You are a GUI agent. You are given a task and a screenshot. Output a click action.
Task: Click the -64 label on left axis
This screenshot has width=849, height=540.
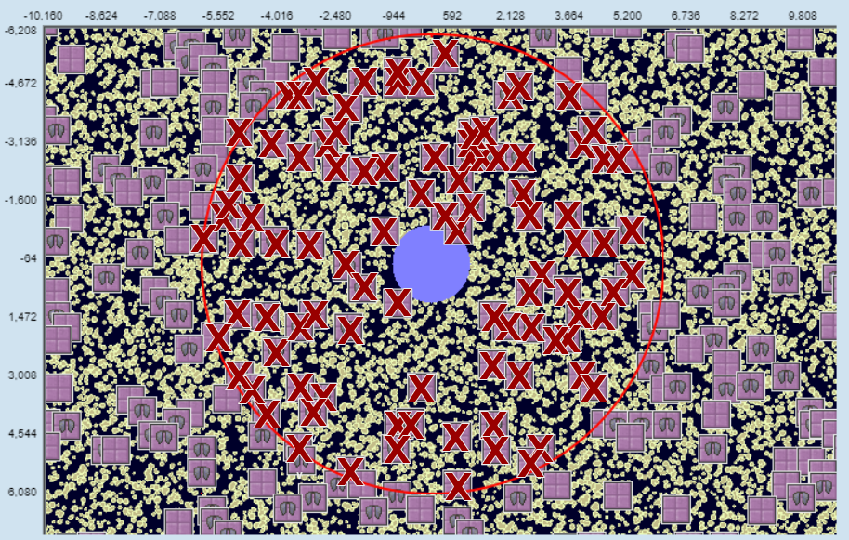(x=26, y=258)
